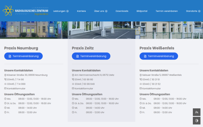Click the location pin icon beside Selauer Straße

click(x=141, y=75)
